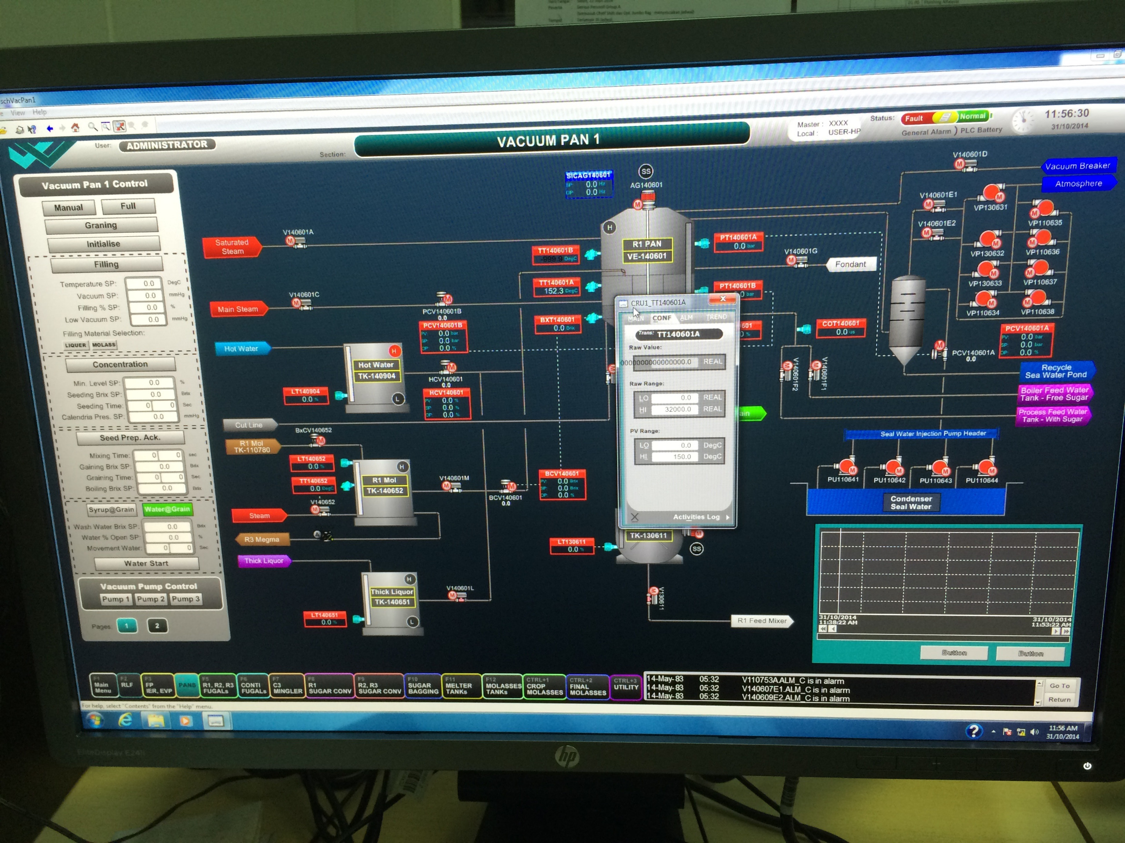Click PV Range HI input 150.0
Image resolution: width=1125 pixels, height=843 pixels.
(x=675, y=458)
